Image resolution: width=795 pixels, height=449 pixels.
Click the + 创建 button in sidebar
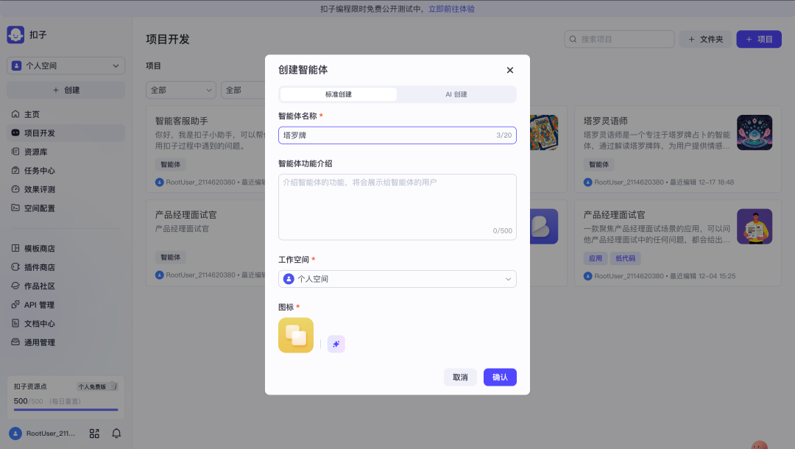[x=66, y=91]
